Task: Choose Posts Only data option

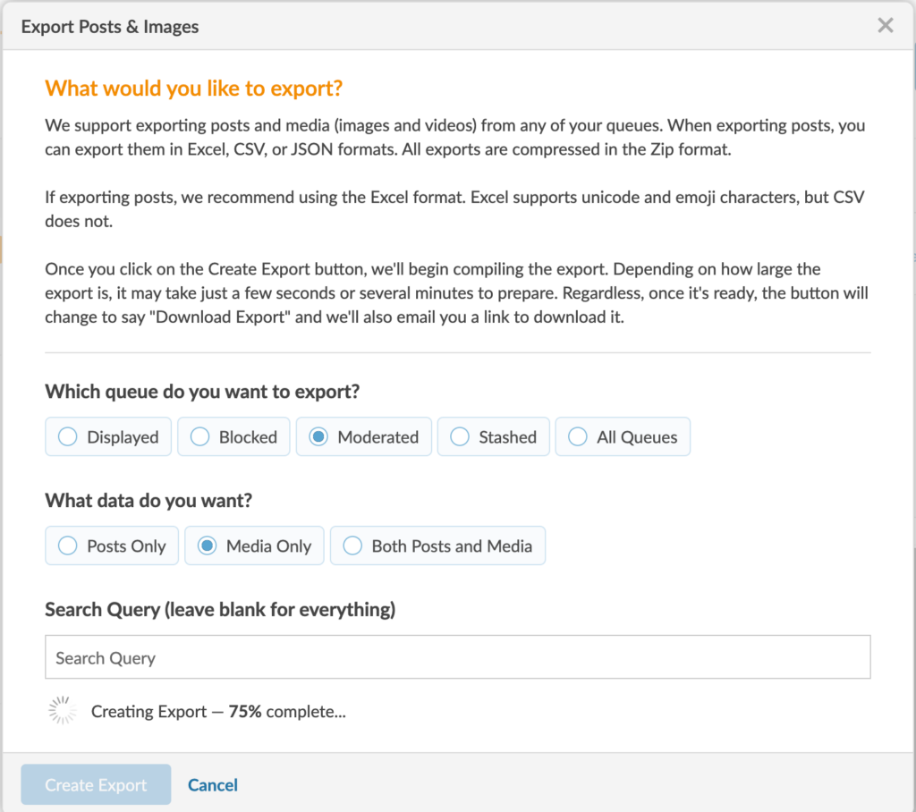Action: tap(112, 546)
